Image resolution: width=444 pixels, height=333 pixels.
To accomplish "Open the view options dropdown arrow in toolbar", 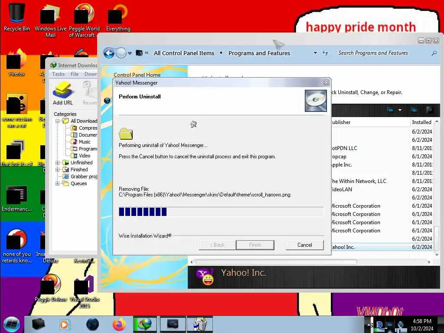I will click(400, 110).
